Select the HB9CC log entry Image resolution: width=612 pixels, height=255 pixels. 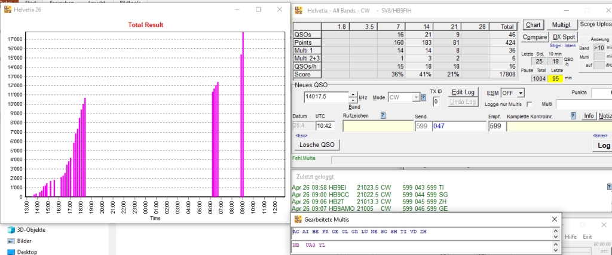point(369,195)
